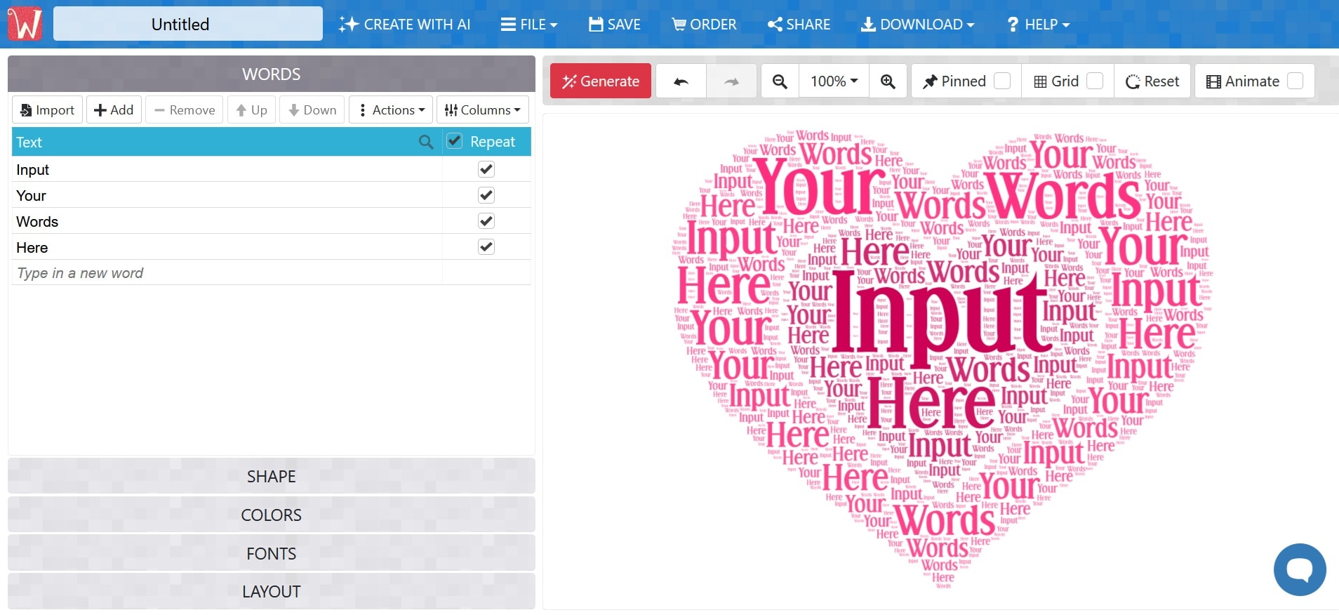Import words into the list
The width and height of the screenshot is (1339, 615).
pos(47,110)
